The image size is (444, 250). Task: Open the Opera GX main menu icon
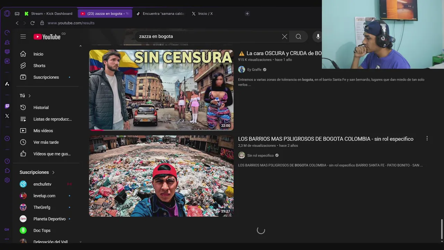[x=7, y=14]
